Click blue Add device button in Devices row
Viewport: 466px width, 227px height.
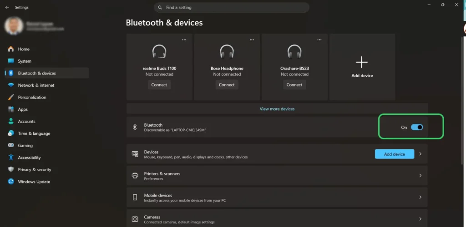tap(395, 154)
